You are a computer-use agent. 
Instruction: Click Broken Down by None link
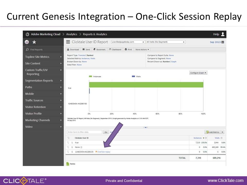[x=84, y=62]
